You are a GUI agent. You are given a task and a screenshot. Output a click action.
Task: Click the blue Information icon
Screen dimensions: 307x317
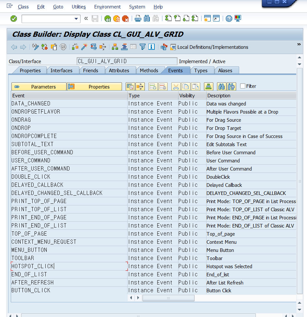152,47
